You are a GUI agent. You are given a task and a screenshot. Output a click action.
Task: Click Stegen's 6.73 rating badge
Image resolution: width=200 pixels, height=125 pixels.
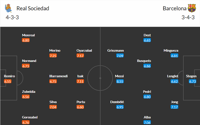coord(193,81)
